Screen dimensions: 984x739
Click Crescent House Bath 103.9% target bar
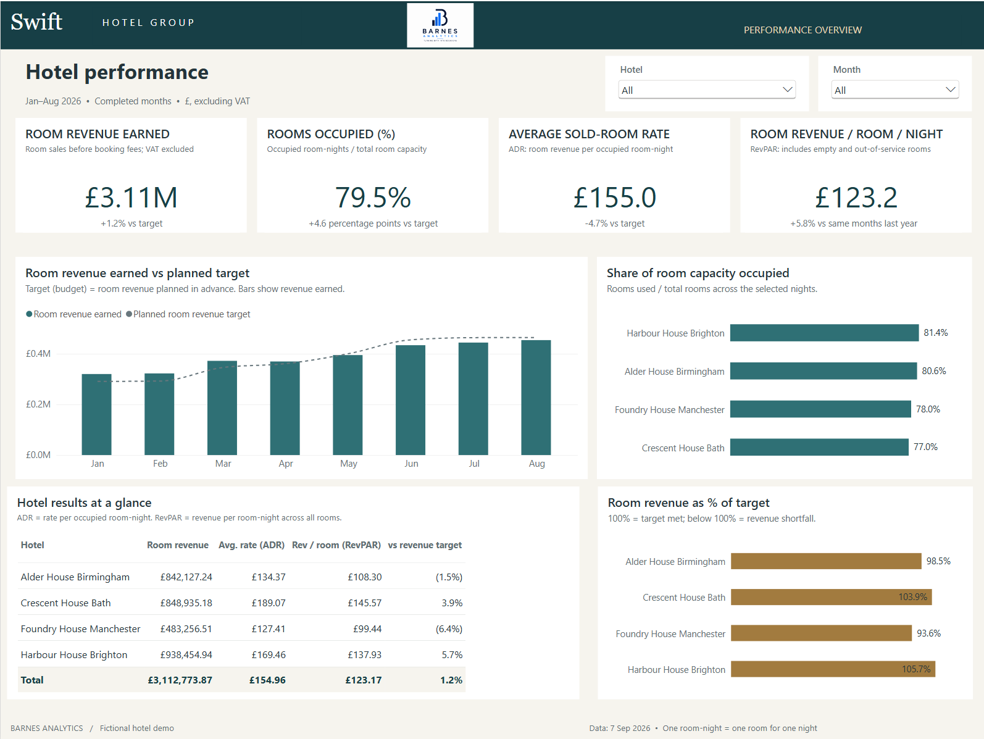pos(832,597)
